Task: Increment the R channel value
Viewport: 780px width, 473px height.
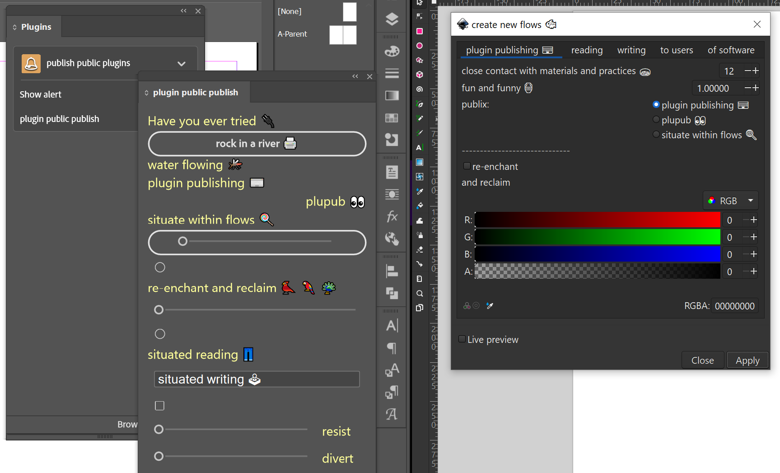Action: [x=753, y=220]
